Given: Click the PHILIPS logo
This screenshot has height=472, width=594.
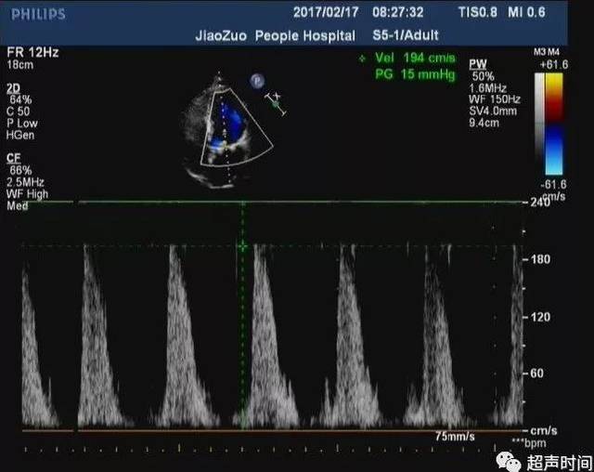Looking at the screenshot, I should (38, 15).
